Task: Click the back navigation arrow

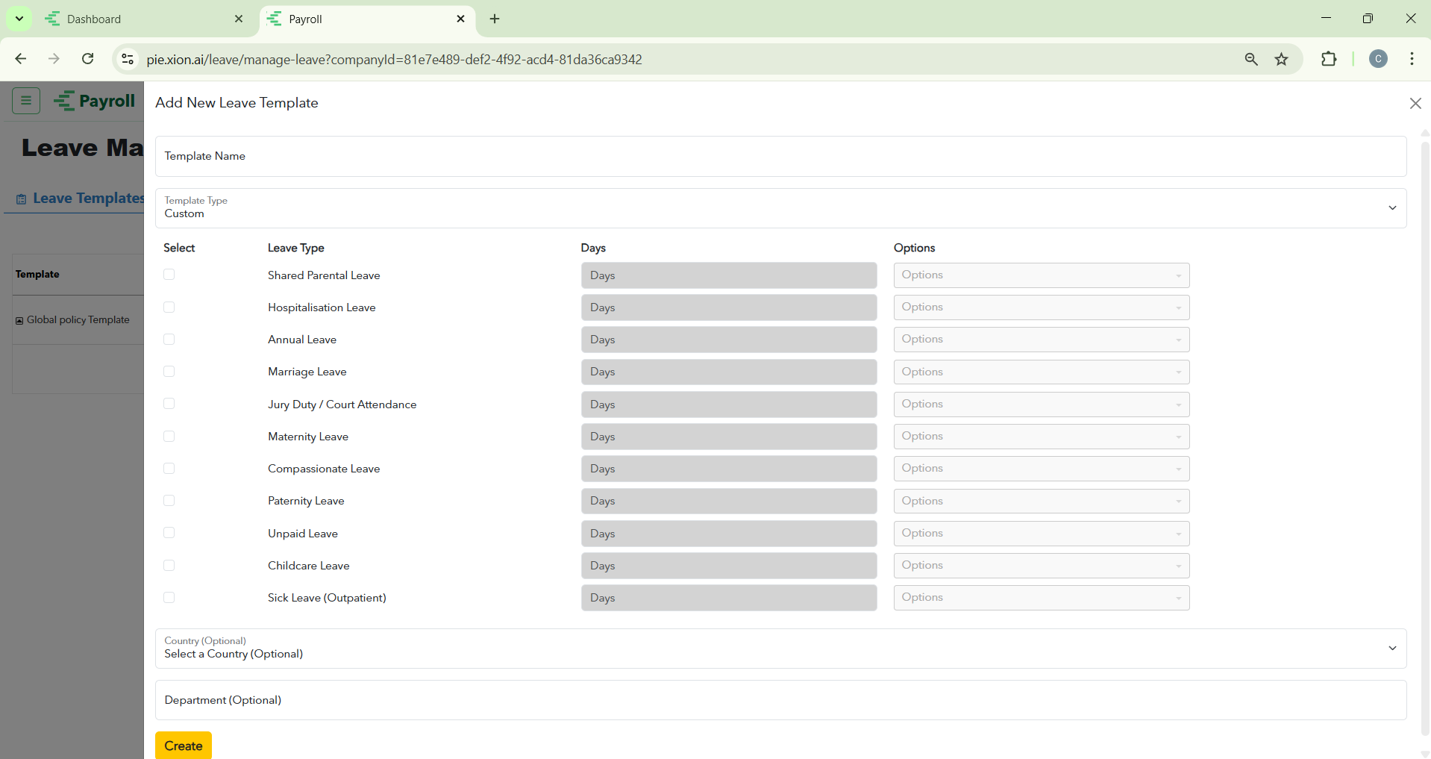Action: [x=21, y=59]
